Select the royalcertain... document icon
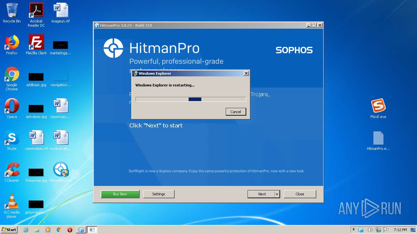417x234 pixels. (x=61, y=140)
